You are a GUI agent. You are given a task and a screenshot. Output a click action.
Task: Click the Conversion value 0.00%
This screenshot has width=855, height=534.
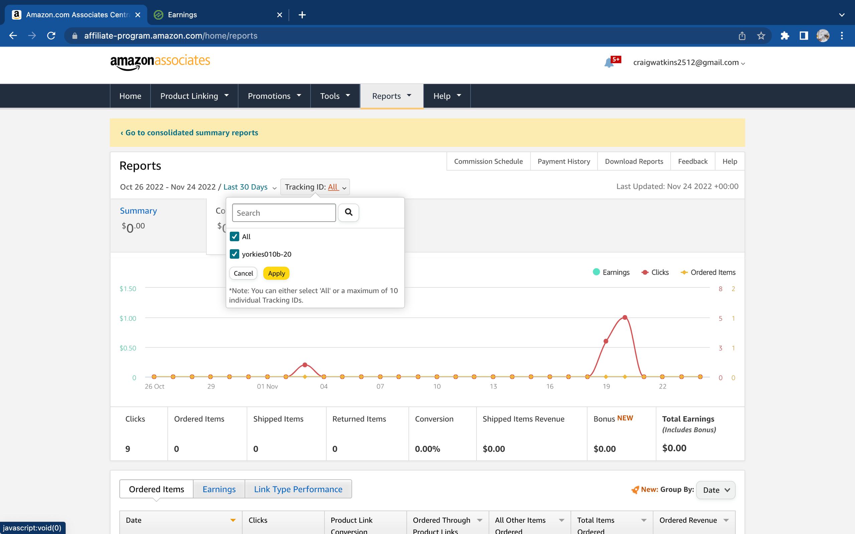coord(427,449)
